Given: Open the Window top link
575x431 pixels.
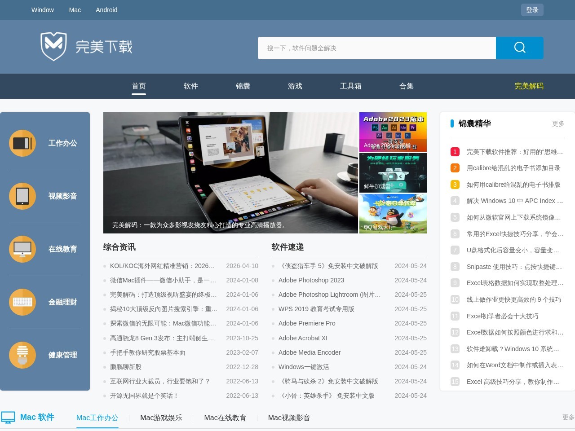Looking at the screenshot, I should 43,10.
